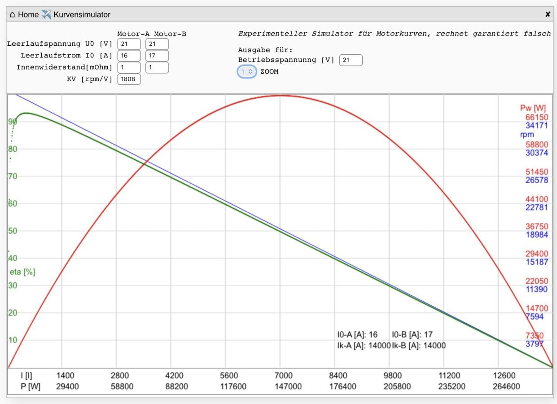Click the Home icon link
The width and height of the screenshot is (557, 404).
tap(13, 14)
